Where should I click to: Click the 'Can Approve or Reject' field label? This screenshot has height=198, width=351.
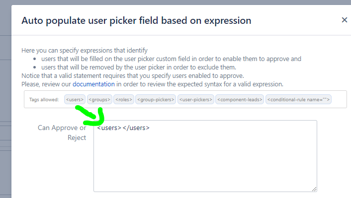click(62, 132)
